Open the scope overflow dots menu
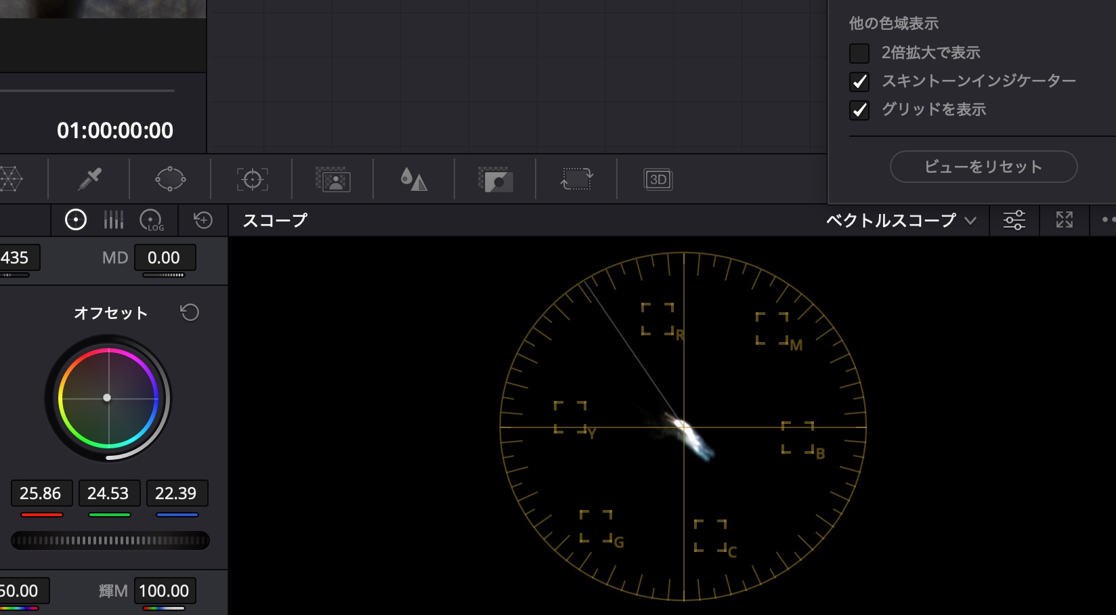The width and height of the screenshot is (1116, 615). click(1109, 219)
